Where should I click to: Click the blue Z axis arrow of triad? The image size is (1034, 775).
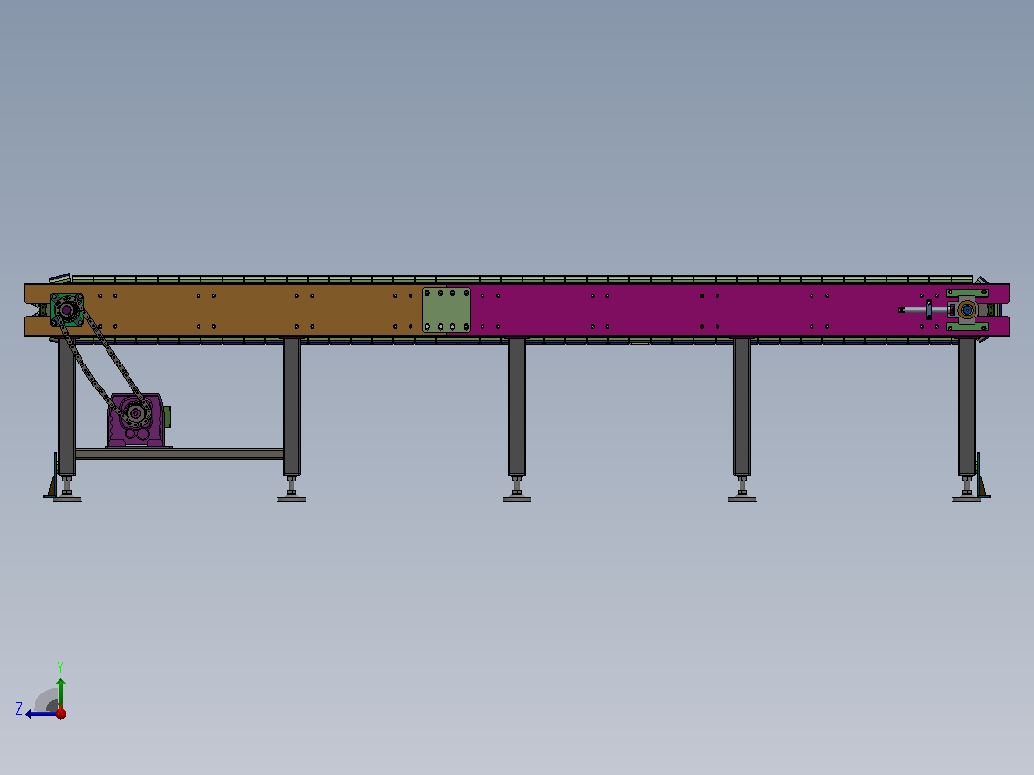pos(39,714)
